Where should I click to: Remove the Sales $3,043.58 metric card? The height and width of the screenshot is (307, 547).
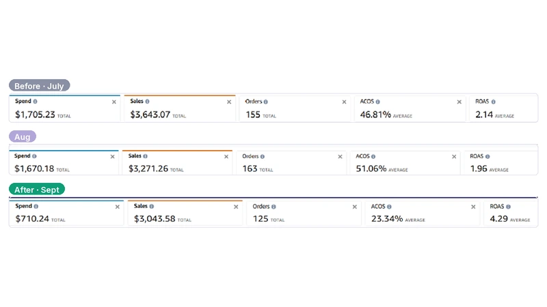click(236, 207)
